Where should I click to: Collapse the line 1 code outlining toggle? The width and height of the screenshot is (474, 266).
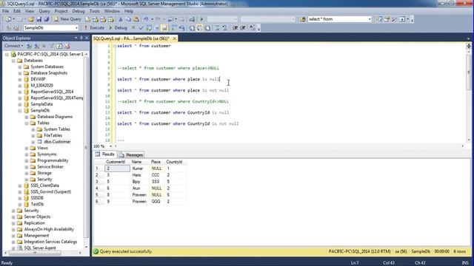coord(115,46)
